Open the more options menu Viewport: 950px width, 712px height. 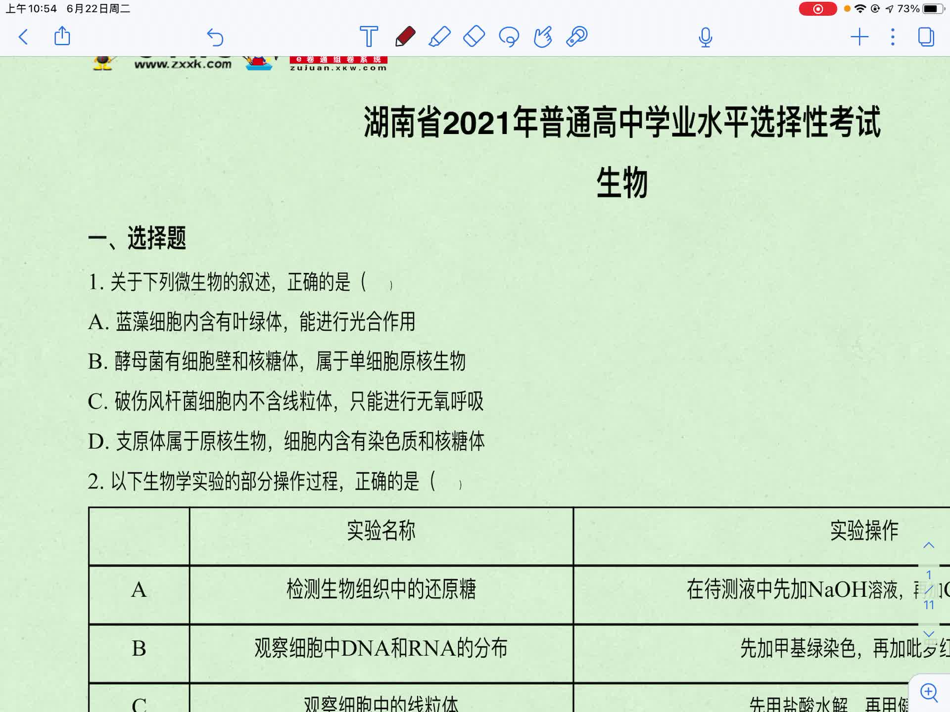click(893, 37)
